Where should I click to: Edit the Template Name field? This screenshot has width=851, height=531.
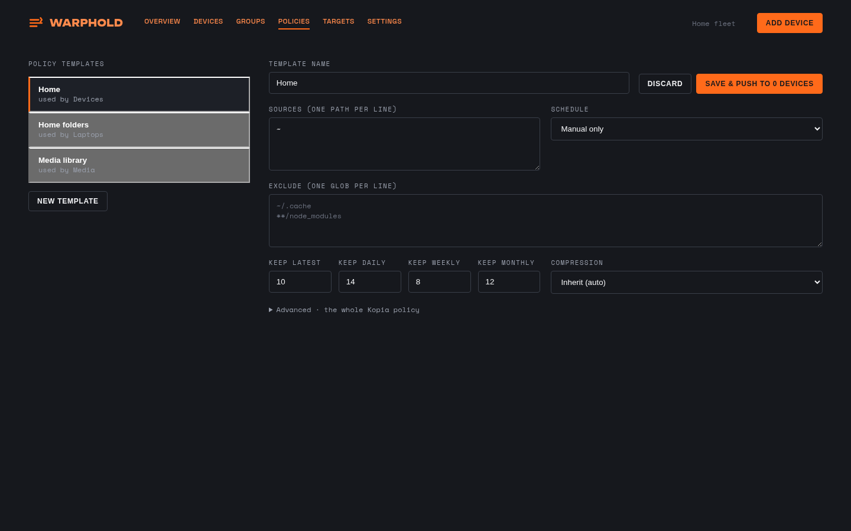point(449,83)
